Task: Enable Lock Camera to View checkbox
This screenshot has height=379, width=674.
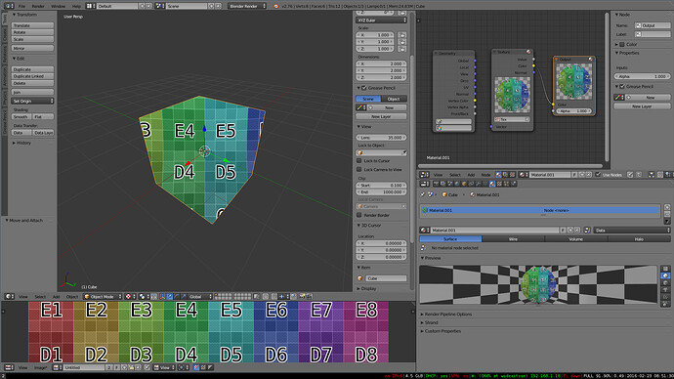Action: 359,169
